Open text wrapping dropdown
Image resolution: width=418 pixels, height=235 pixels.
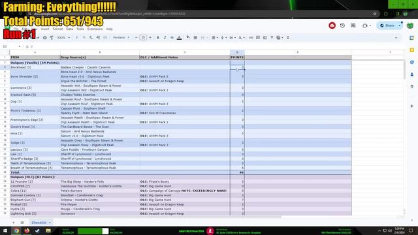coord(233,38)
